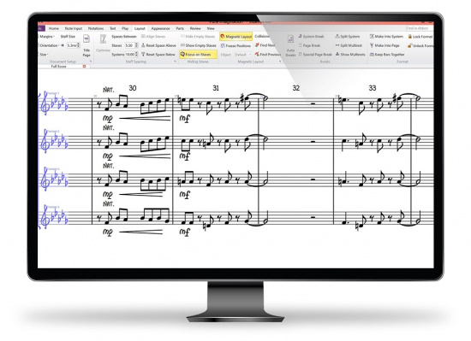Open the Margins dropdown
The height and width of the screenshot is (341, 471).
[47, 37]
